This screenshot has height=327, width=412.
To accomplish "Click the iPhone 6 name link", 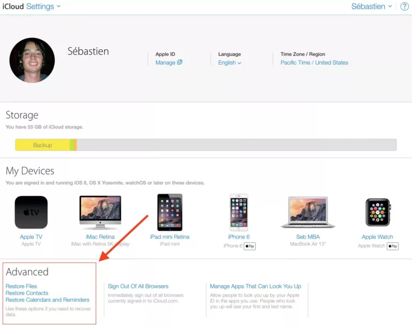I will coord(239,237).
